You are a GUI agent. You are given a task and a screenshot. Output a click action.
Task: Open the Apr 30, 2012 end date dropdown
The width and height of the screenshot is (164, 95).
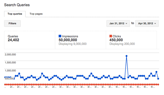147,23
